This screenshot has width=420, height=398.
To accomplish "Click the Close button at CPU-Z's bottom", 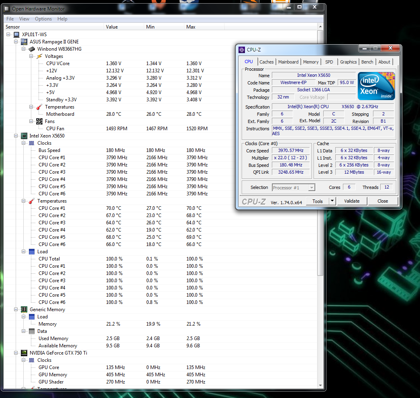I will point(383,201).
